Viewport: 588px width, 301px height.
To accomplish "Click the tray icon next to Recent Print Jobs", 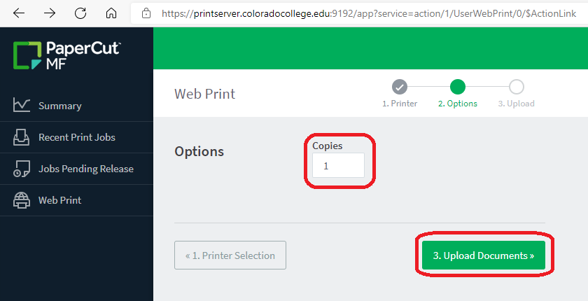I will click(x=22, y=137).
